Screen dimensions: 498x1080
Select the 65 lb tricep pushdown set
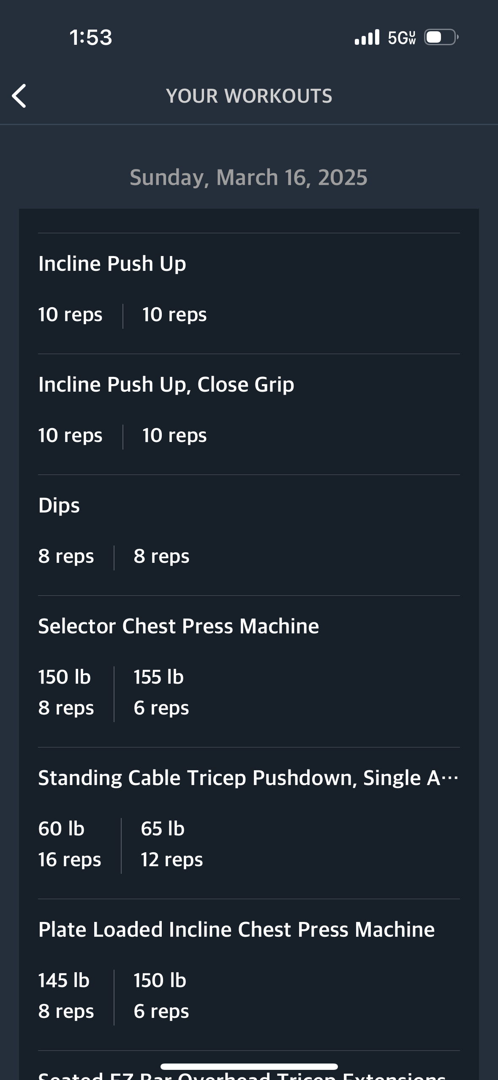[x=171, y=845]
